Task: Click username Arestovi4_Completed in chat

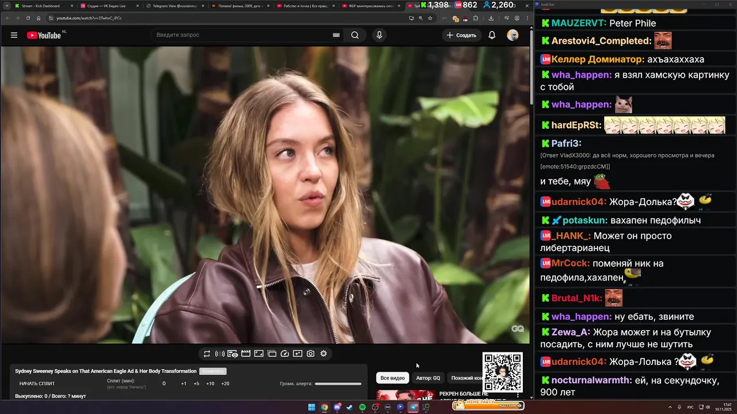Action: tap(601, 41)
